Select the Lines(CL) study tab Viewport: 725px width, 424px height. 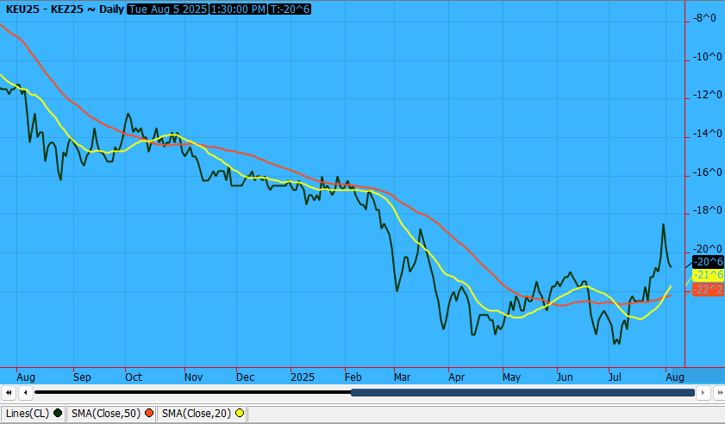28,414
